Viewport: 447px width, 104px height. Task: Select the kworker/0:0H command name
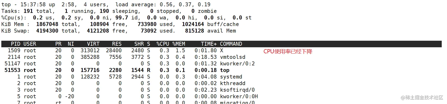click(239, 96)
